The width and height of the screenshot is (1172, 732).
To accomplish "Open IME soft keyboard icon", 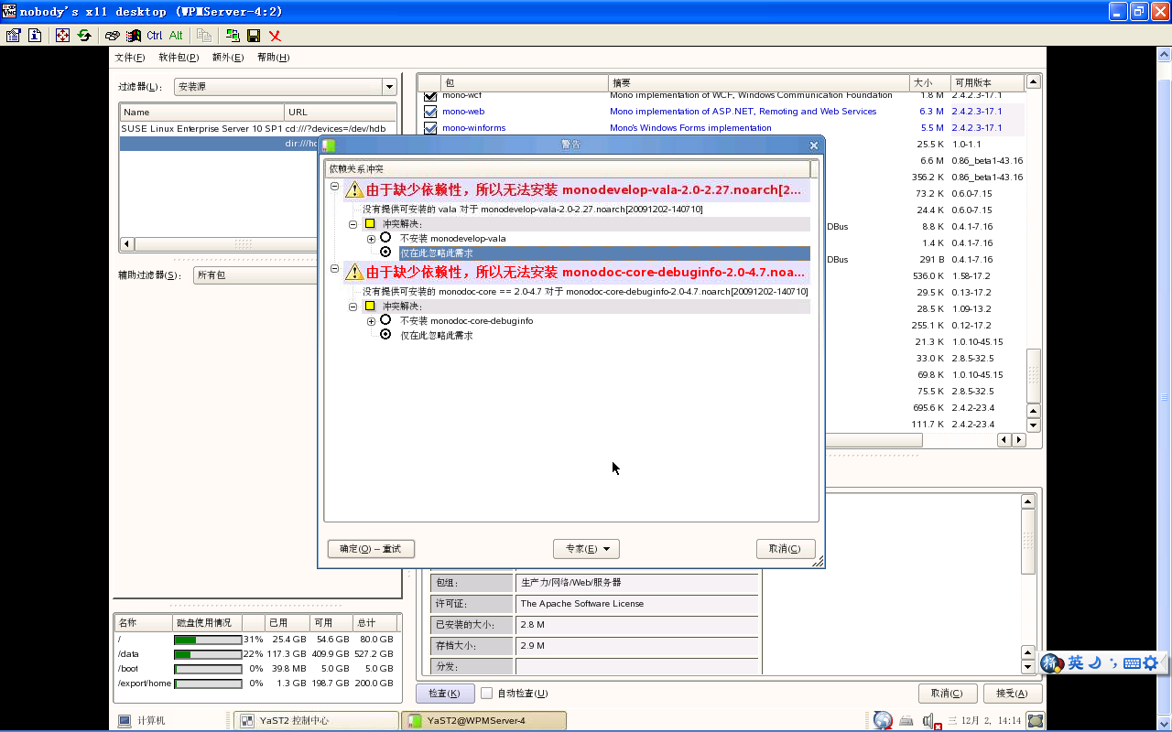I will click(x=1132, y=662).
